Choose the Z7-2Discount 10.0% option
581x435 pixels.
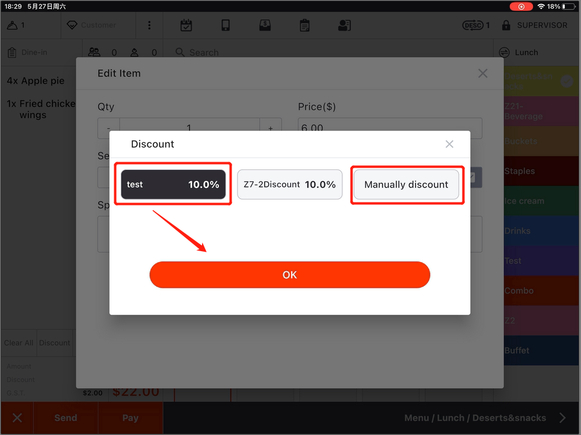(x=289, y=184)
